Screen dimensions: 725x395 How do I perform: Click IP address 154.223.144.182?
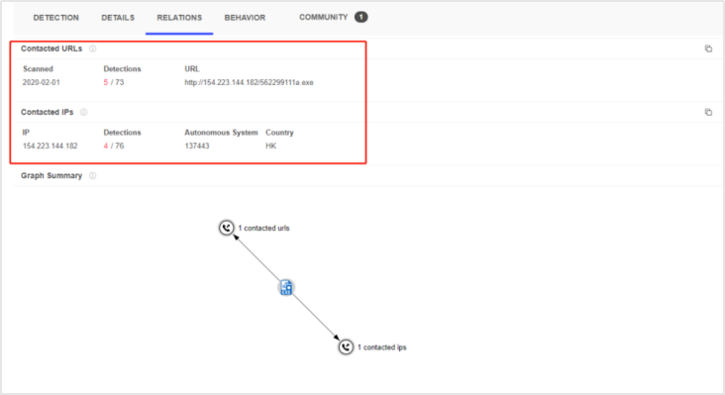click(x=50, y=146)
